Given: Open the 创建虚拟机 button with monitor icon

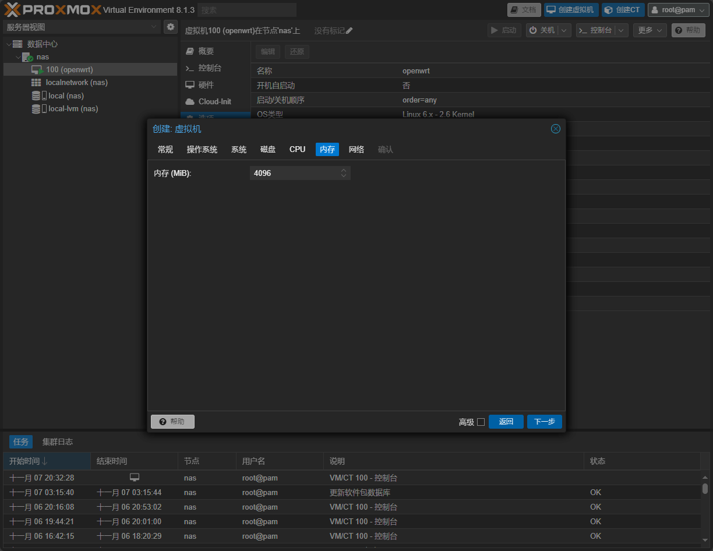Looking at the screenshot, I should (x=571, y=10).
